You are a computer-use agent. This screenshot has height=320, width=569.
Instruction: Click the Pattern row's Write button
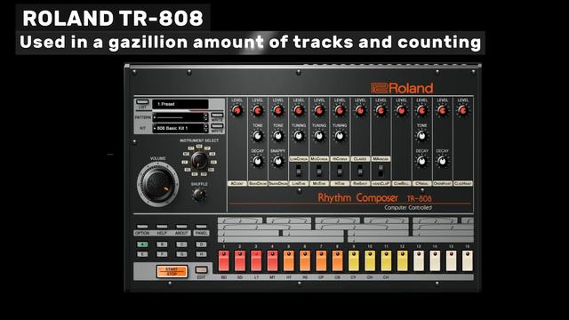(217, 116)
